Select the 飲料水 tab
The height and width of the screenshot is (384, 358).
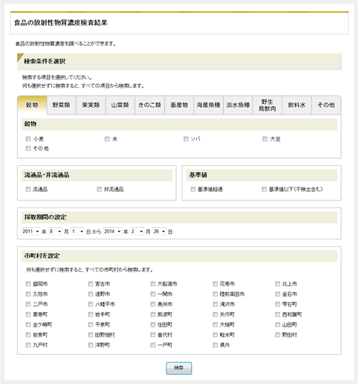(x=297, y=105)
